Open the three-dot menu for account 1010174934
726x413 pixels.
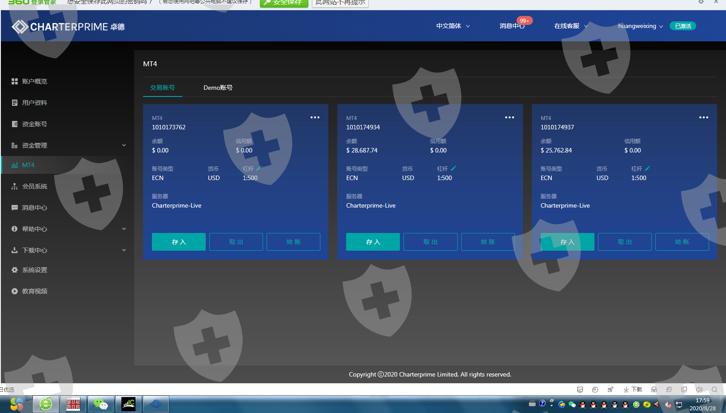coord(509,117)
